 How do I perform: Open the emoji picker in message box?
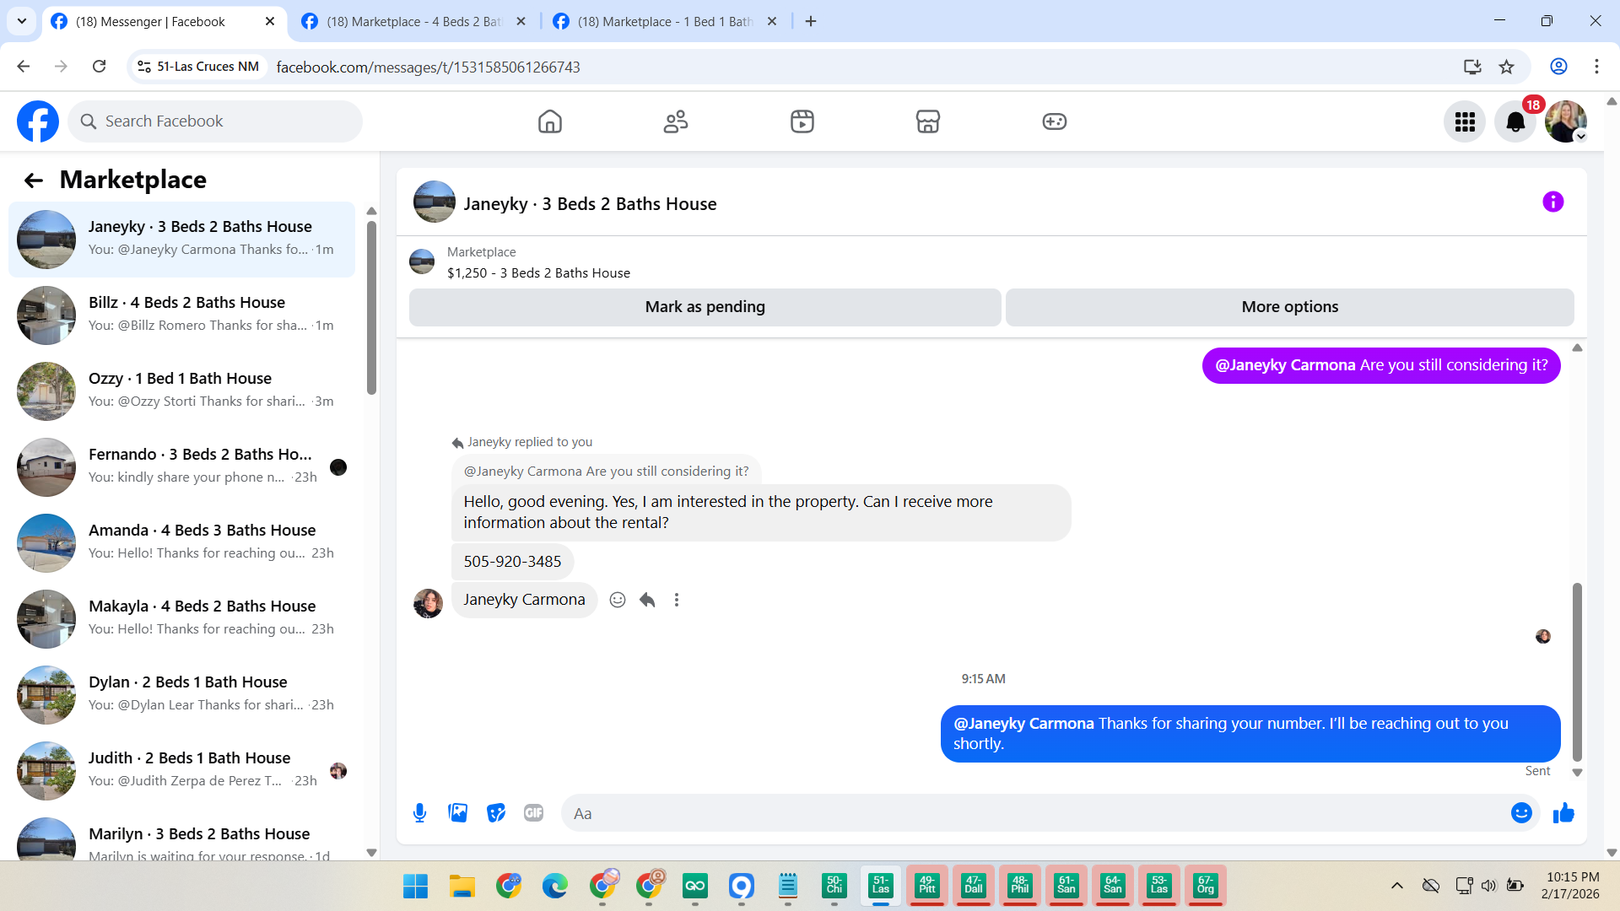tap(1521, 813)
